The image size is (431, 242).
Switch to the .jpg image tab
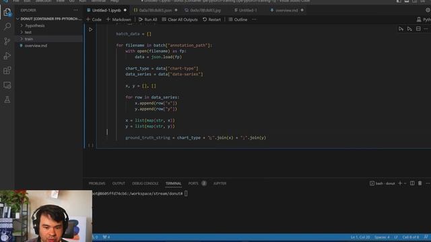pos(205,10)
